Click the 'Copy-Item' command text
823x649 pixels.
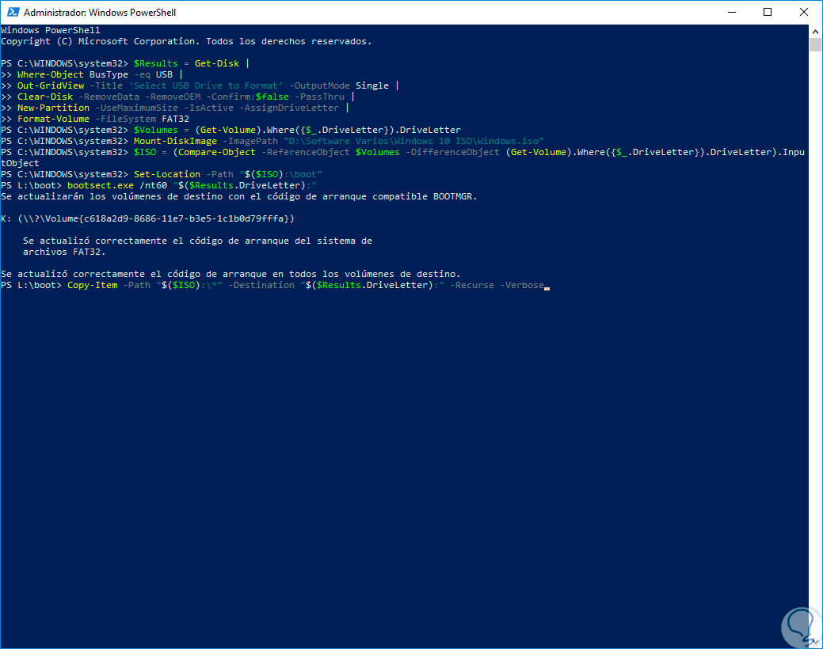pyautogui.click(x=93, y=285)
